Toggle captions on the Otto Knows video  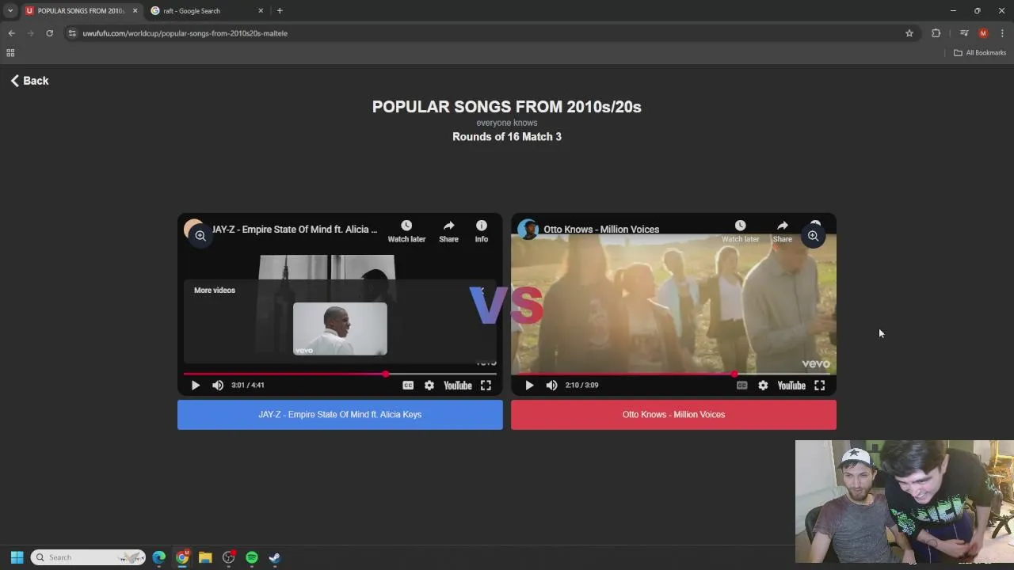click(x=741, y=386)
